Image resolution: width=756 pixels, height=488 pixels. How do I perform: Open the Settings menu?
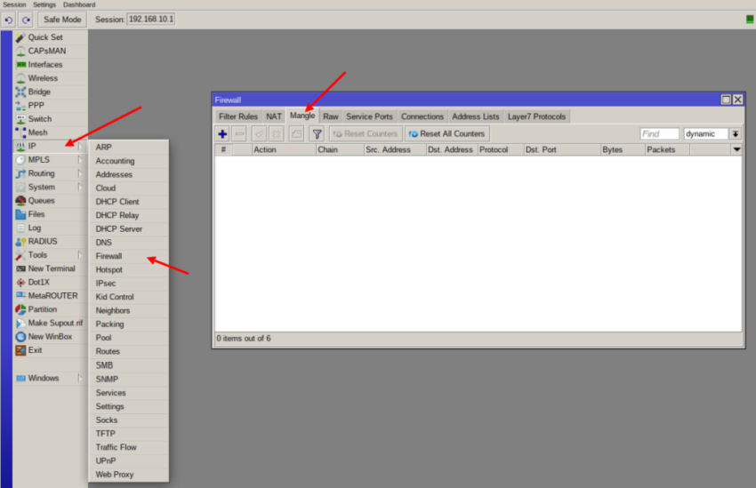44,4
